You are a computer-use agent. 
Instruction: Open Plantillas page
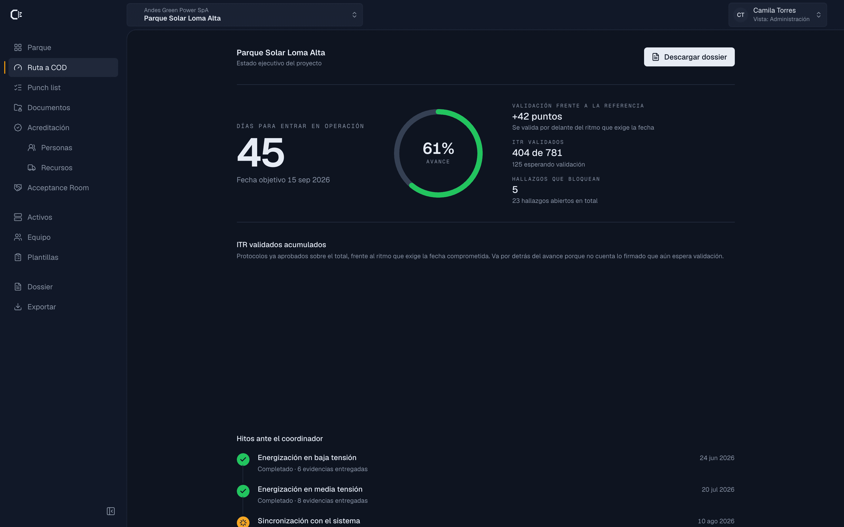pos(63,257)
